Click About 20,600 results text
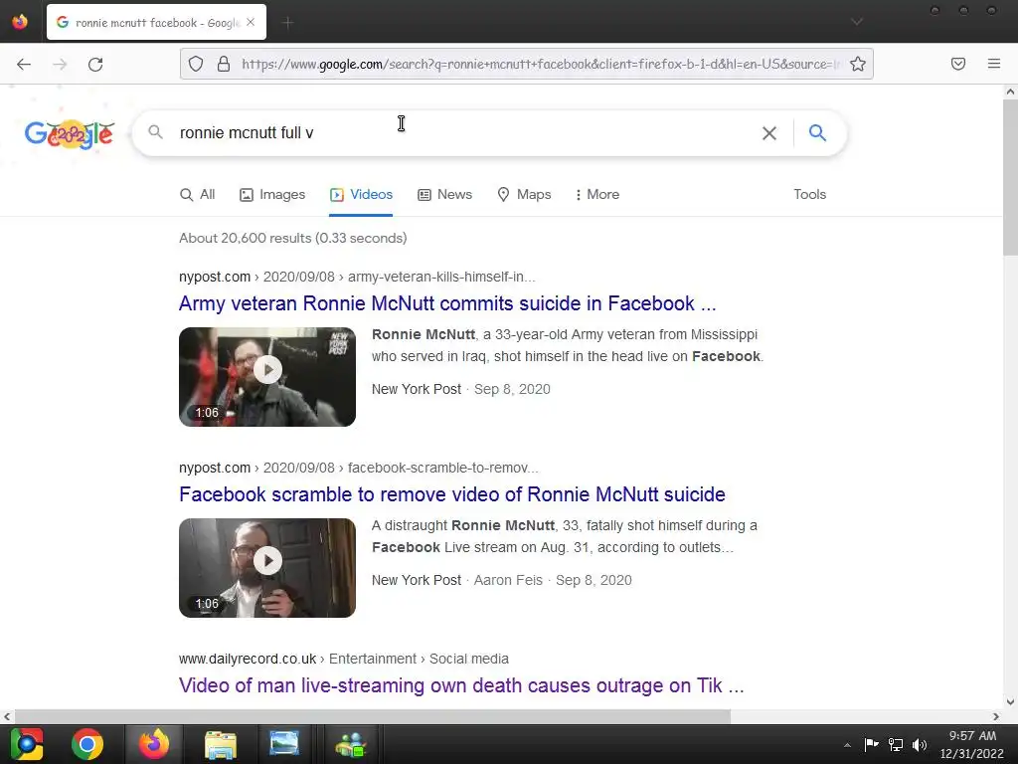 pos(293,238)
